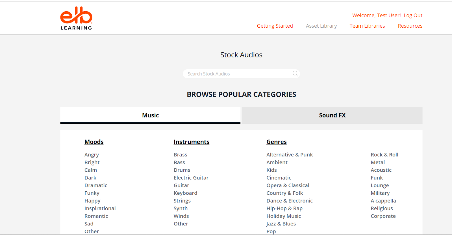Go to Asset Library
Image resolution: width=452 pixels, height=235 pixels.
[x=321, y=26]
